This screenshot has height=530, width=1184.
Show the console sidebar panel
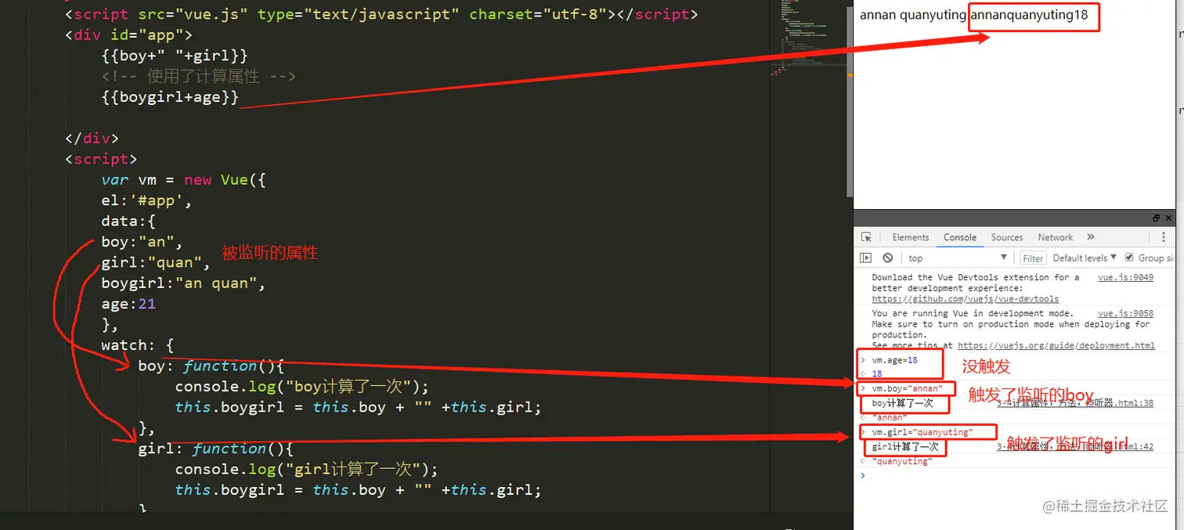pyautogui.click(x=865, y=258)
